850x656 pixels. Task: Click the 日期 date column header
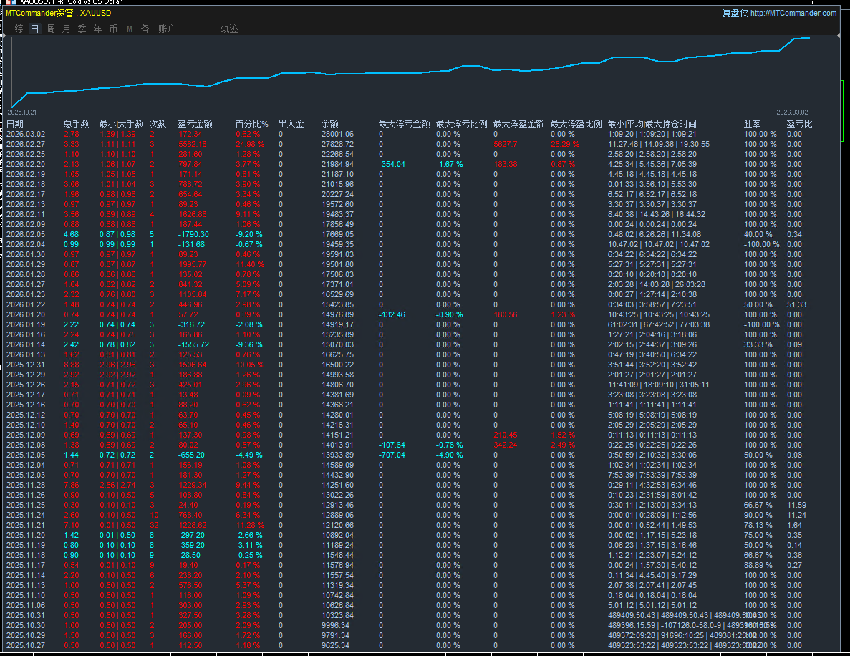(x=15, y=125)
